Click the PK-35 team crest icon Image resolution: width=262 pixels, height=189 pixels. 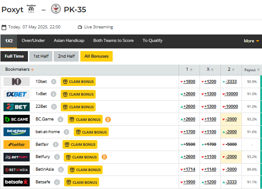56,9
